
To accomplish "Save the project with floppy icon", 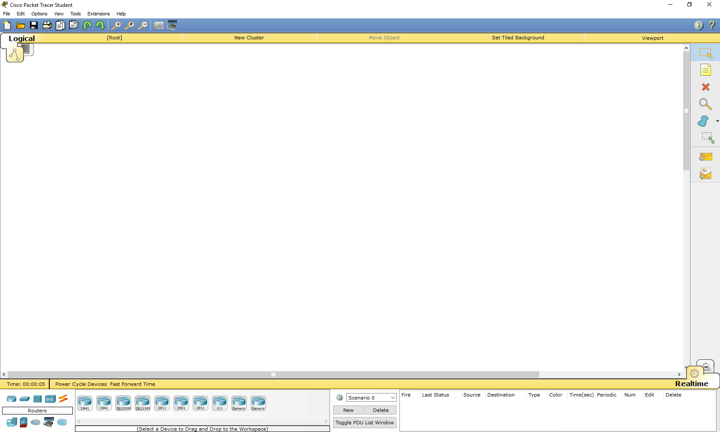I will [34, 25].
